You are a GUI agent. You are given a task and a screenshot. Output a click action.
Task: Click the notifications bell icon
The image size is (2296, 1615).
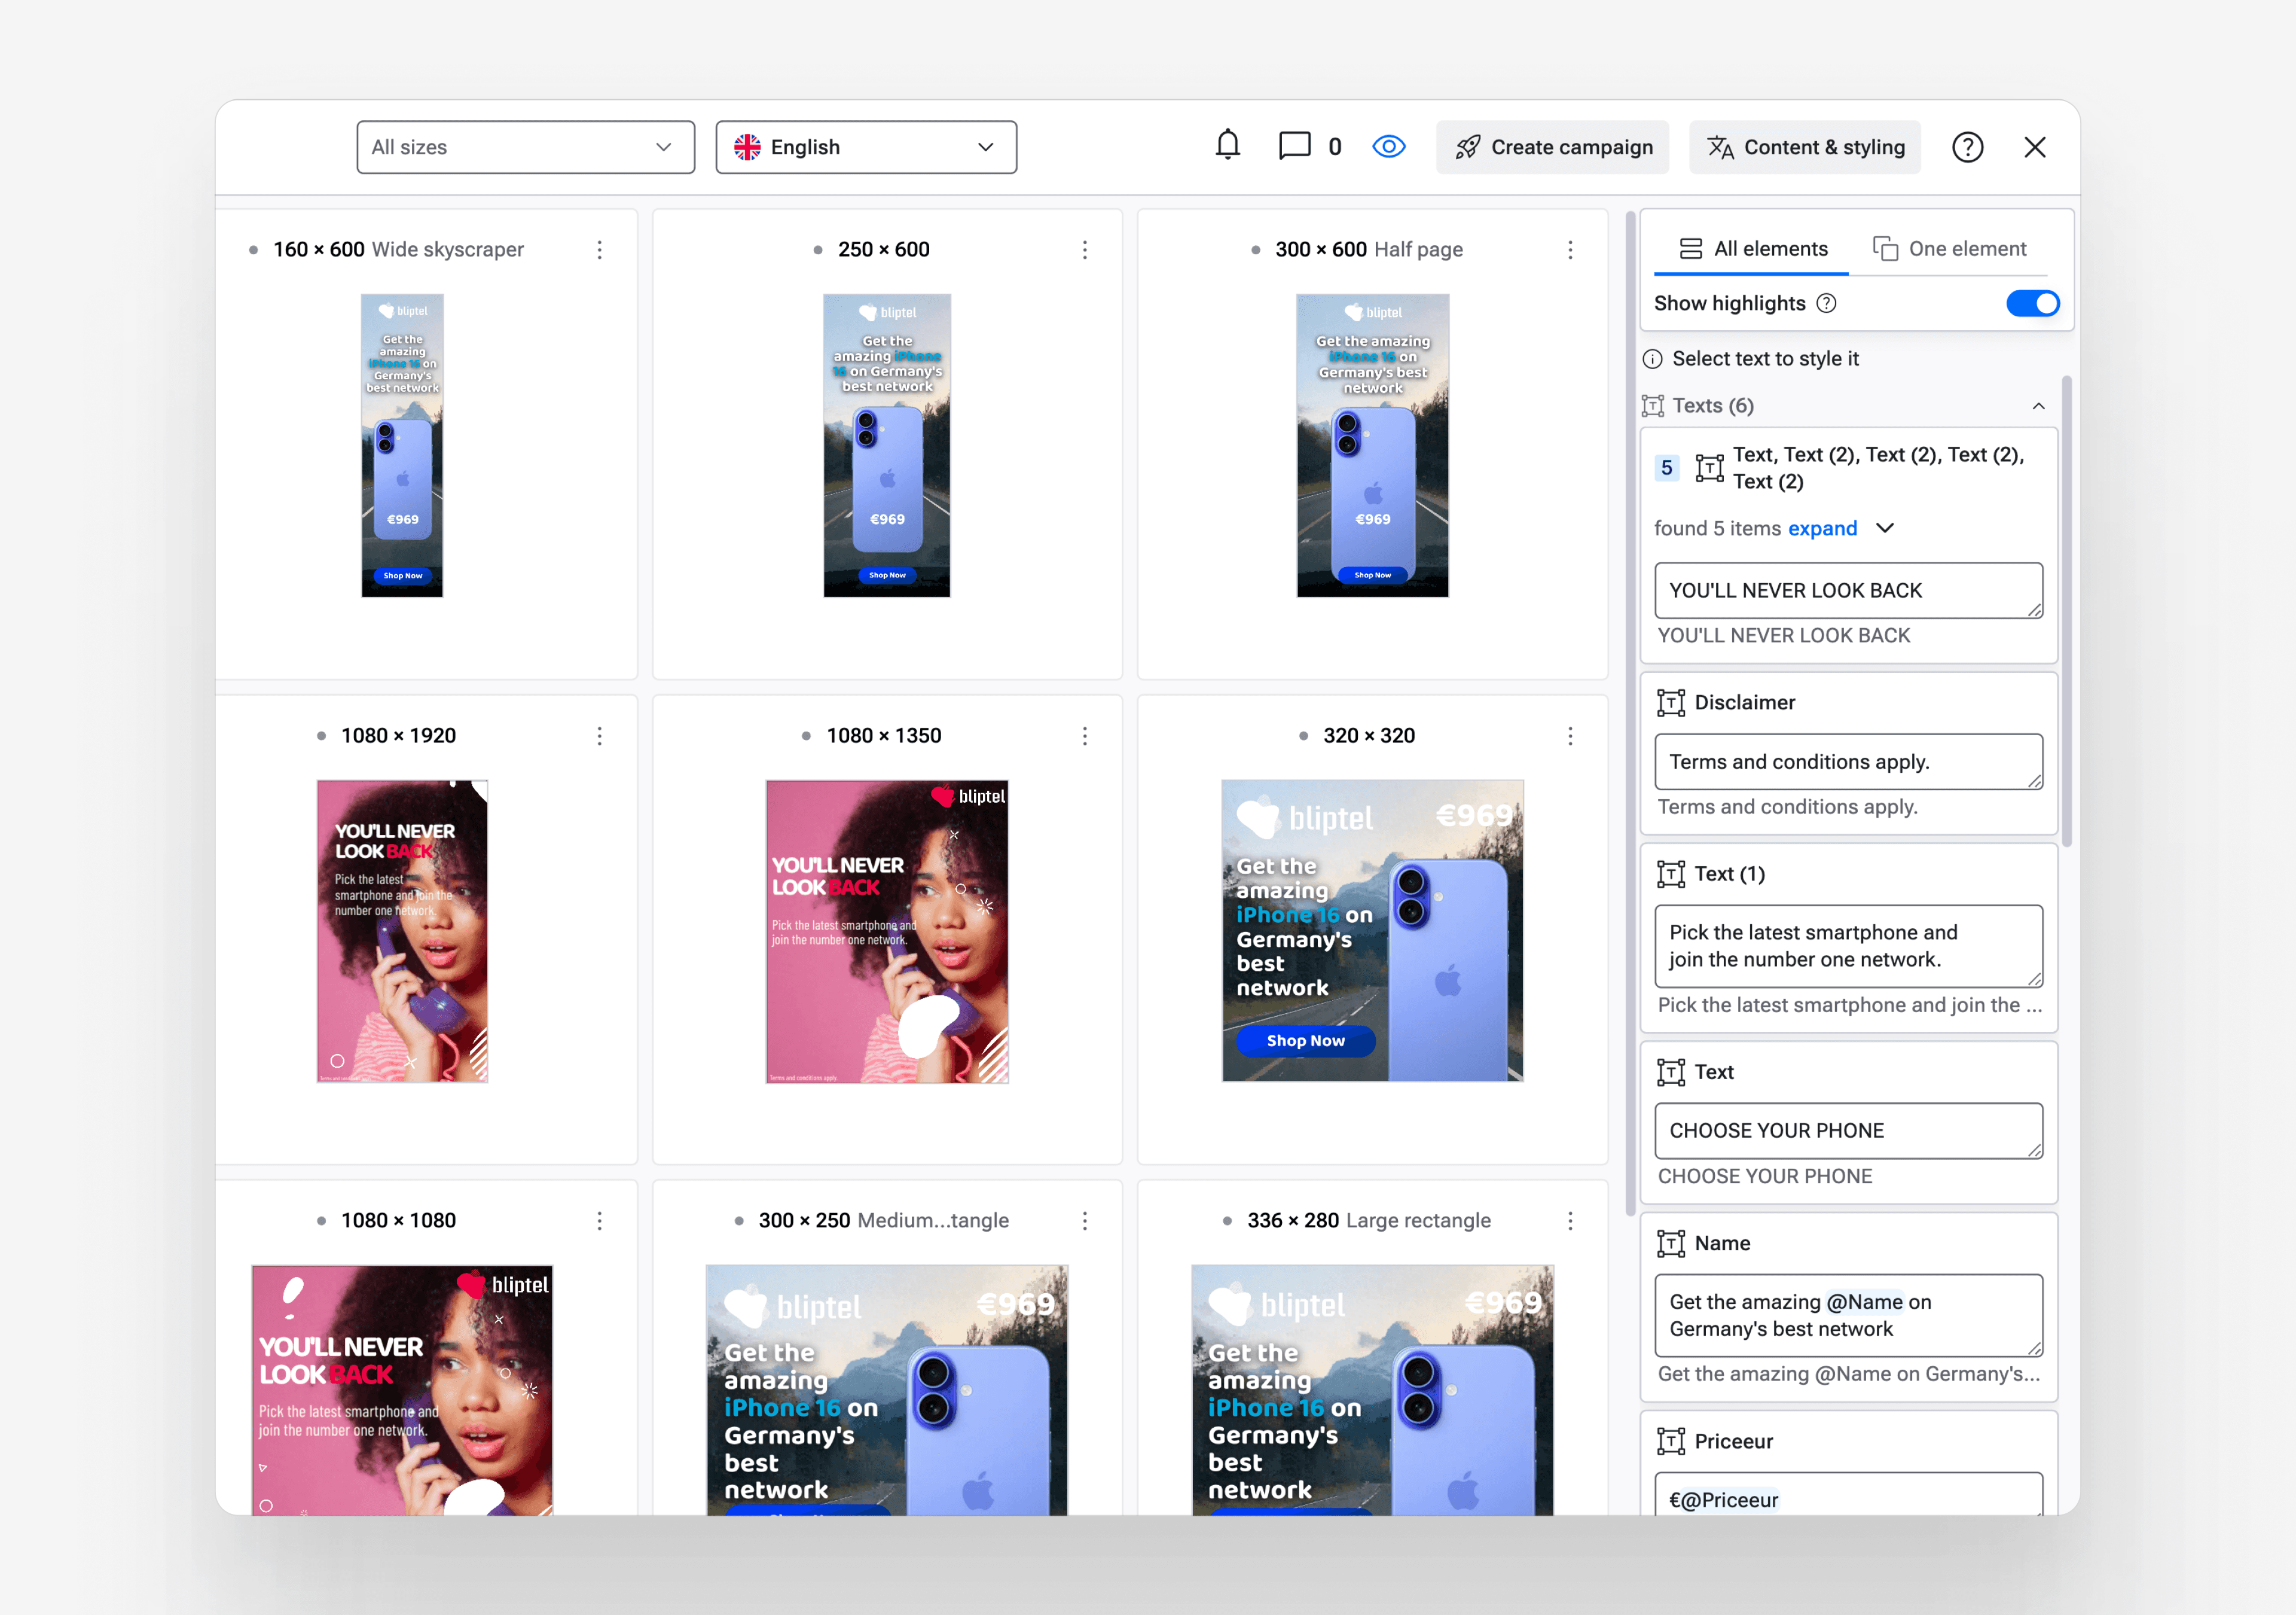tap(1227, 146)
